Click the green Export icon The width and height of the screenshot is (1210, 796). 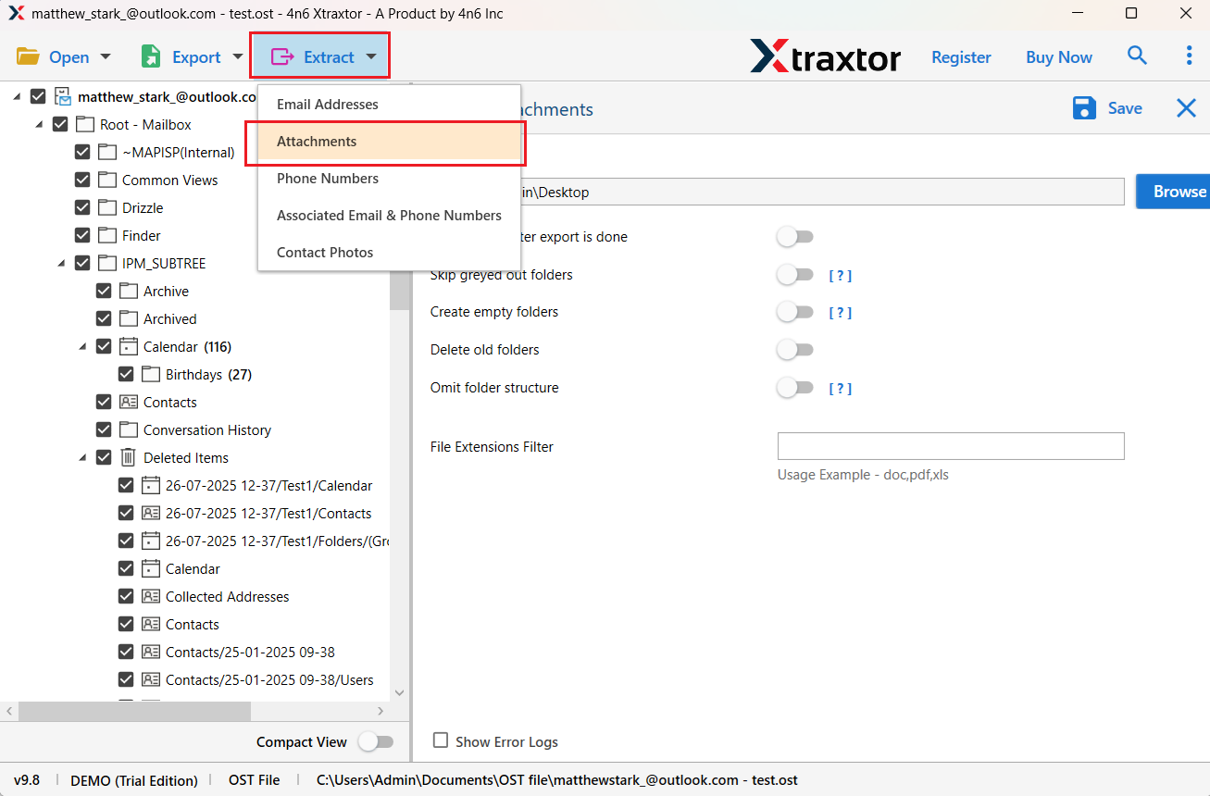click(151, 57)
